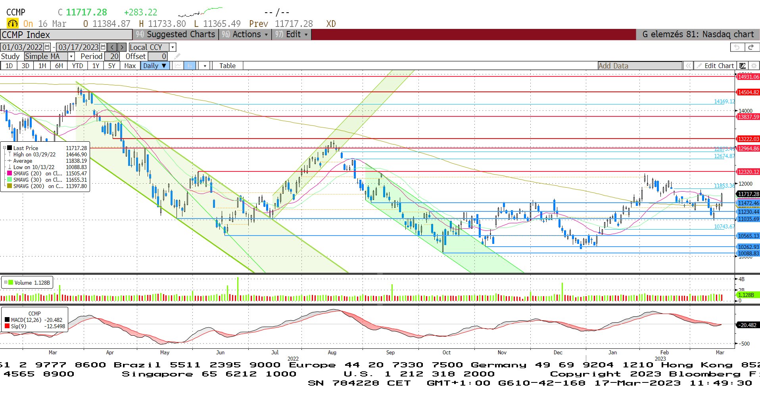Image resolution: width=760 pixels, height=405 pixels.
Task: Click the CCMP Index security field
Action: 66,34
